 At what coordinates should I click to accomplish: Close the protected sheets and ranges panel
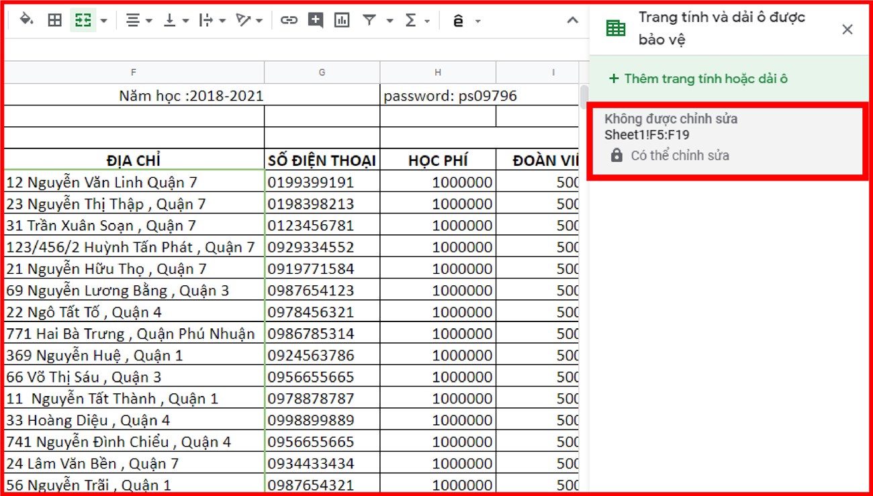click(x=847, y=29)
